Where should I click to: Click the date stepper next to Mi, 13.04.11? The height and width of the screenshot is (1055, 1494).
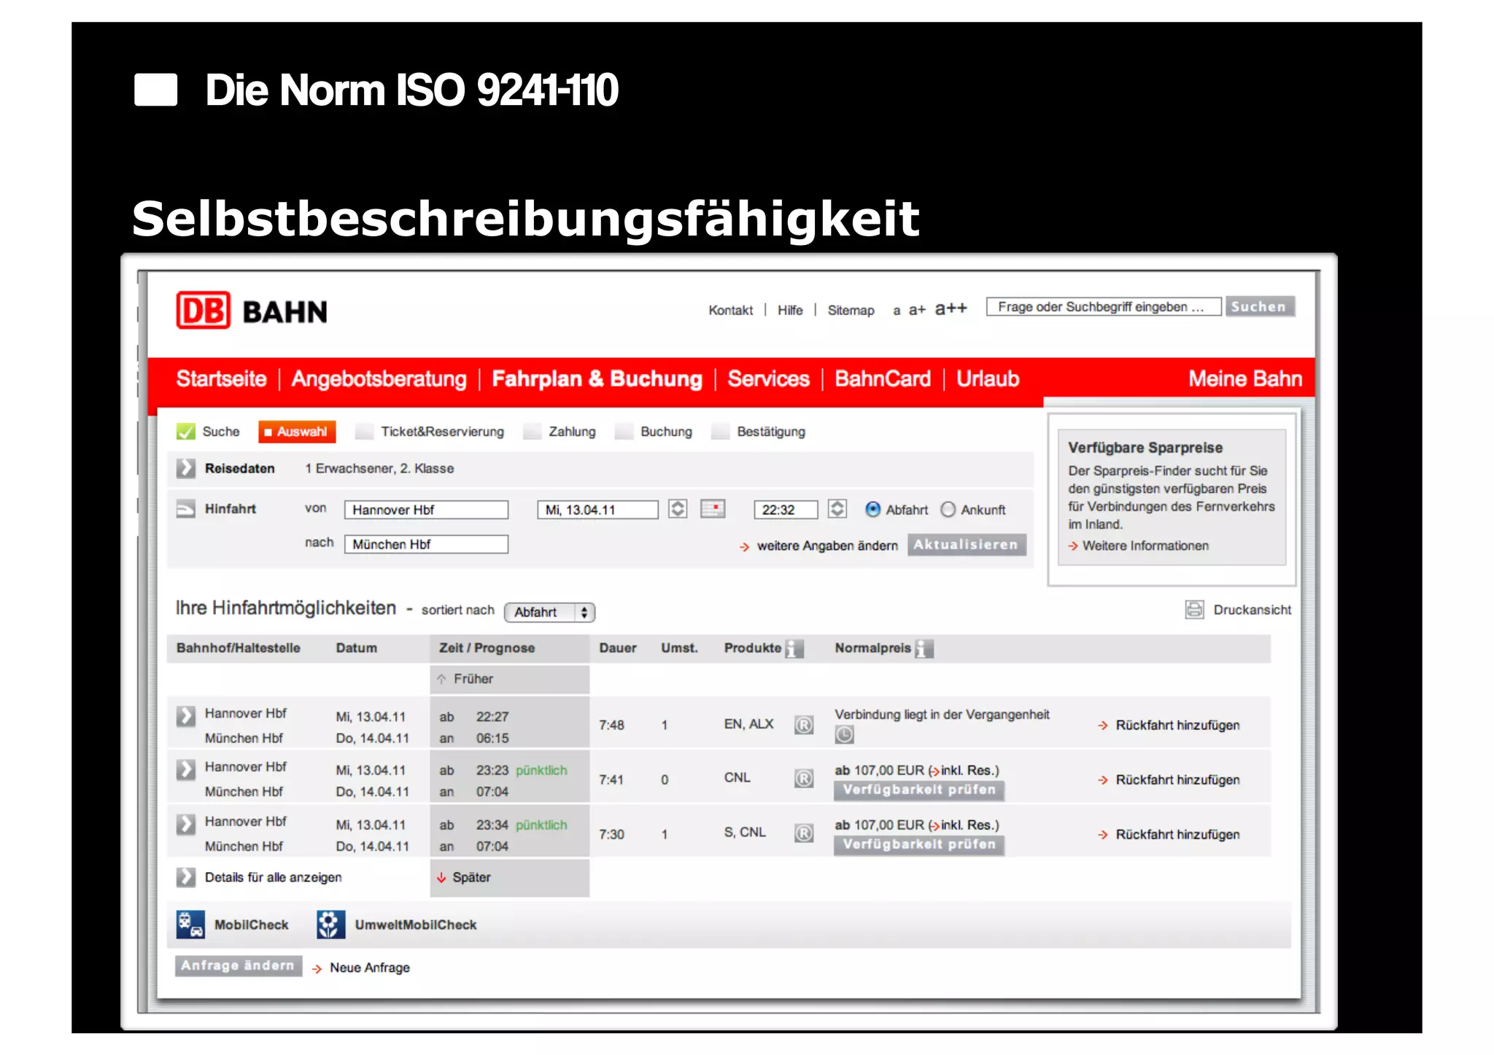tap(678, 508)
